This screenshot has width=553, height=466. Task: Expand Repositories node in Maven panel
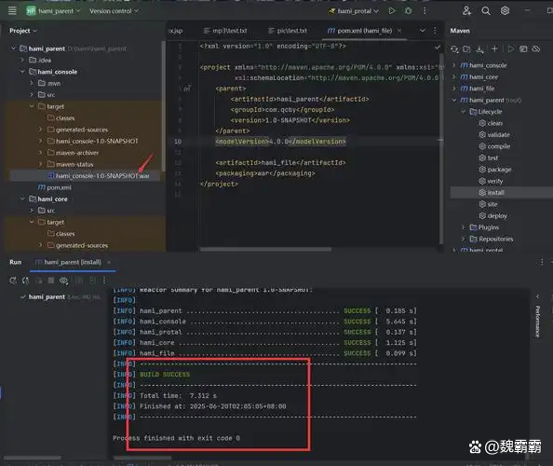464,239
